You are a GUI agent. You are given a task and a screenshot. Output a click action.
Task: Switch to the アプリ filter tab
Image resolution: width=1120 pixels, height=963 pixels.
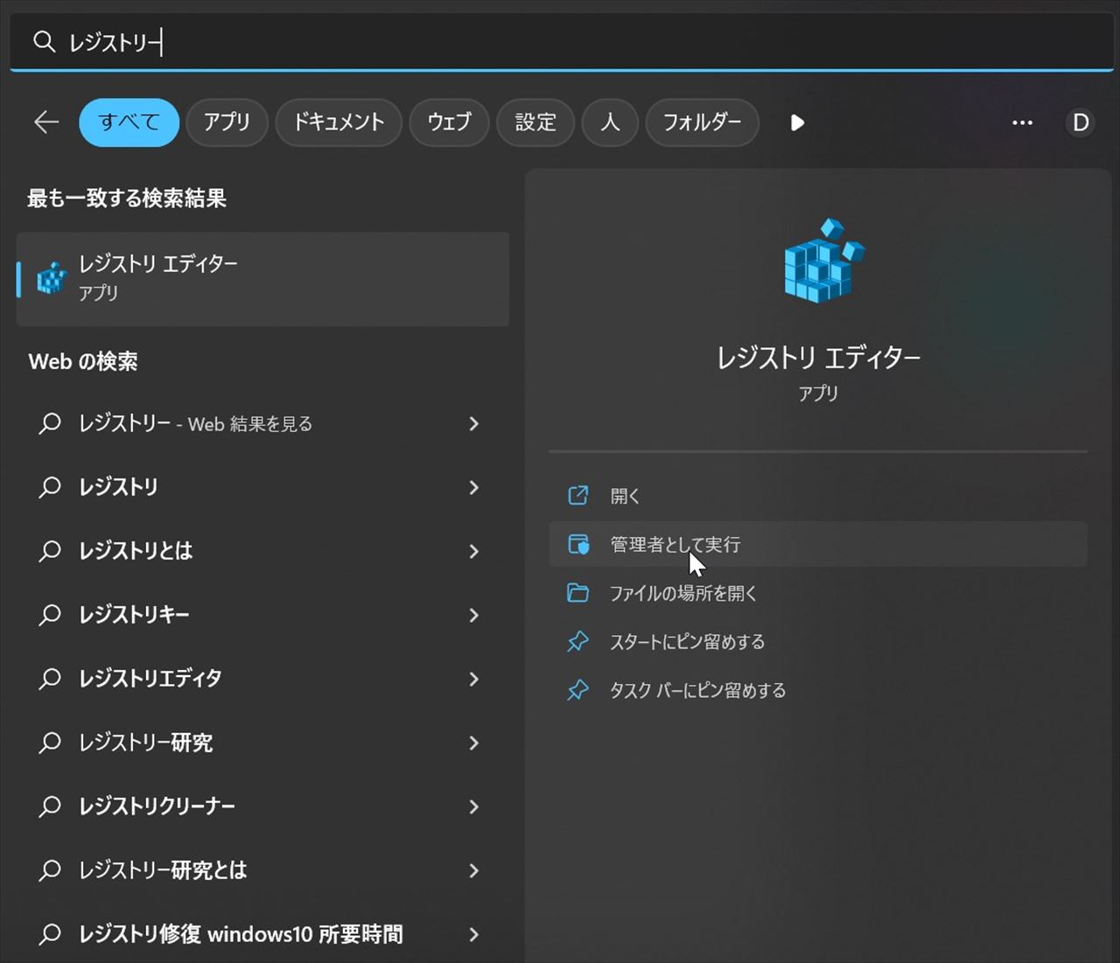(227, 122)
